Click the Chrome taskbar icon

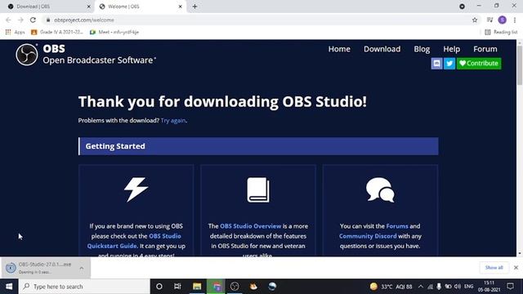click(216, 287)
